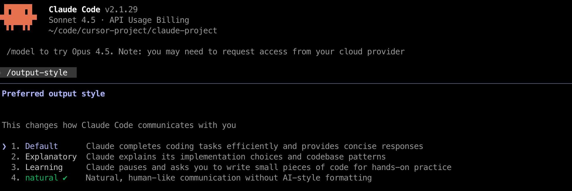
Task: Click the bold Claude Code title
Action: [74, 10]
